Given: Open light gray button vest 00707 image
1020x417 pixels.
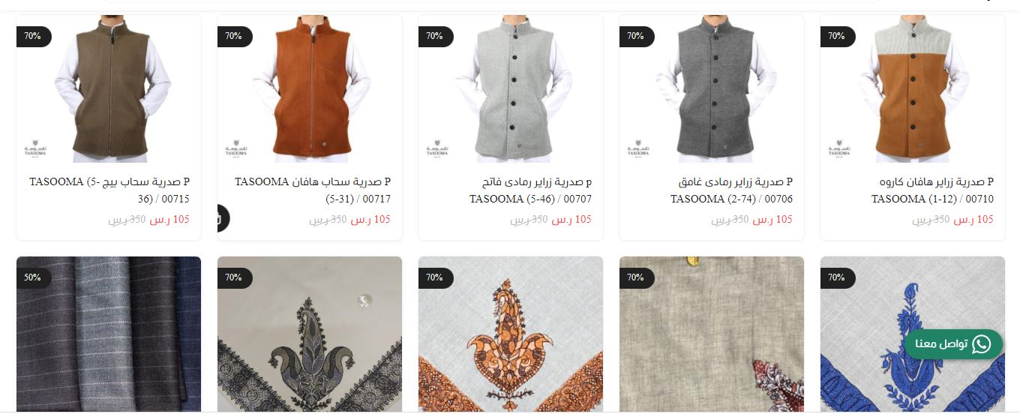Looking at the screenshot, I should point(511,88).
